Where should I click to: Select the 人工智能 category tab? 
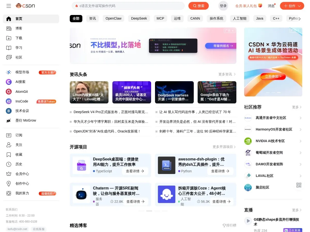240,18
